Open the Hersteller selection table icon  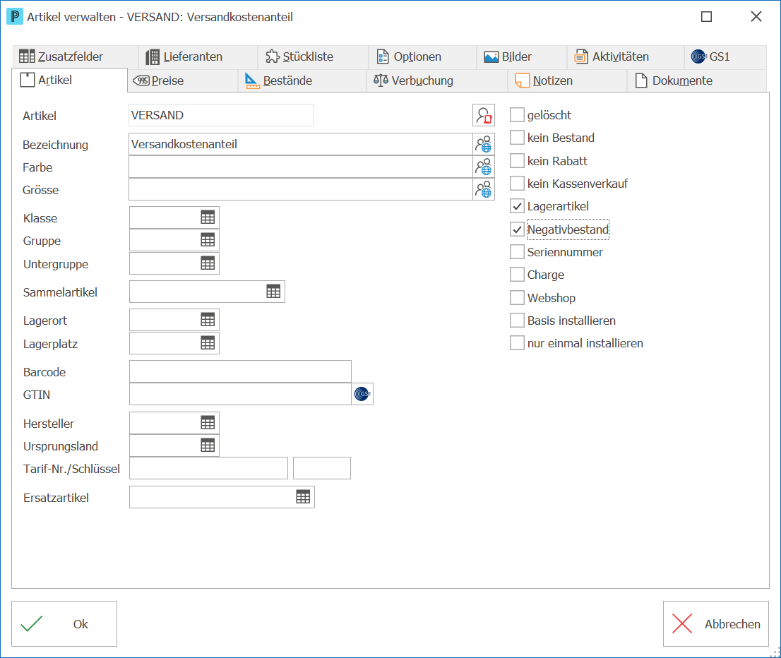pyautogui.click(x=208, y=423)
